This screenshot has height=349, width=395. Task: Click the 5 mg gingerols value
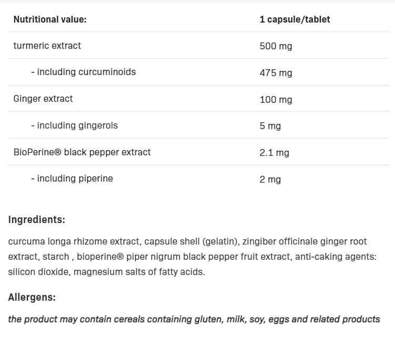(270, 126)
